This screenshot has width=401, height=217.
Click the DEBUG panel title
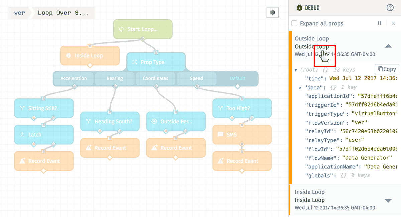point(312,7)
